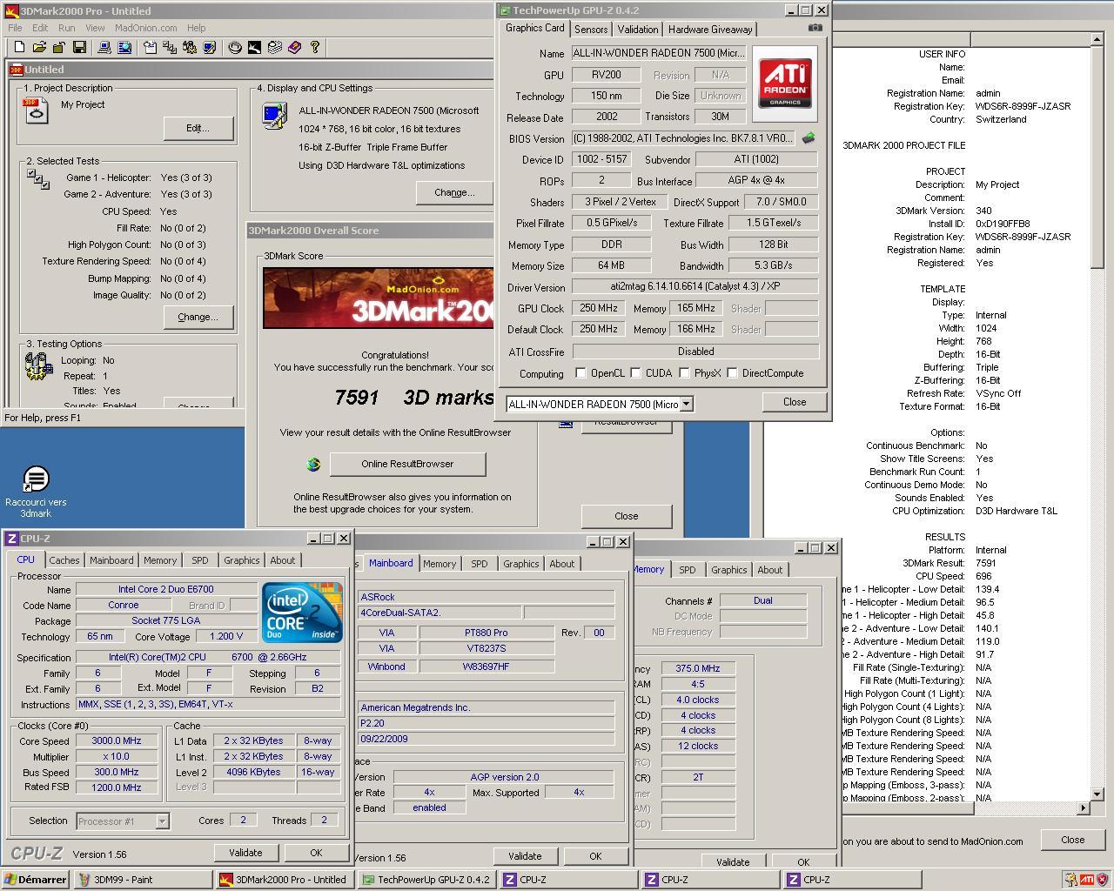Click the Open project folder icon in 3DMark toolbar
Screen dimensions: 1114x891
click(x=37, y=47)
